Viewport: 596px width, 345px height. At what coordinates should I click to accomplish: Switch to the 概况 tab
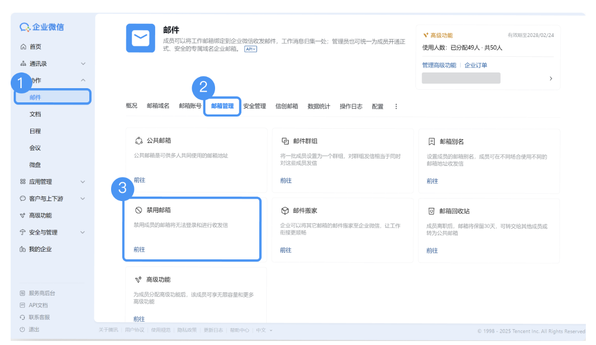point(131,105)
